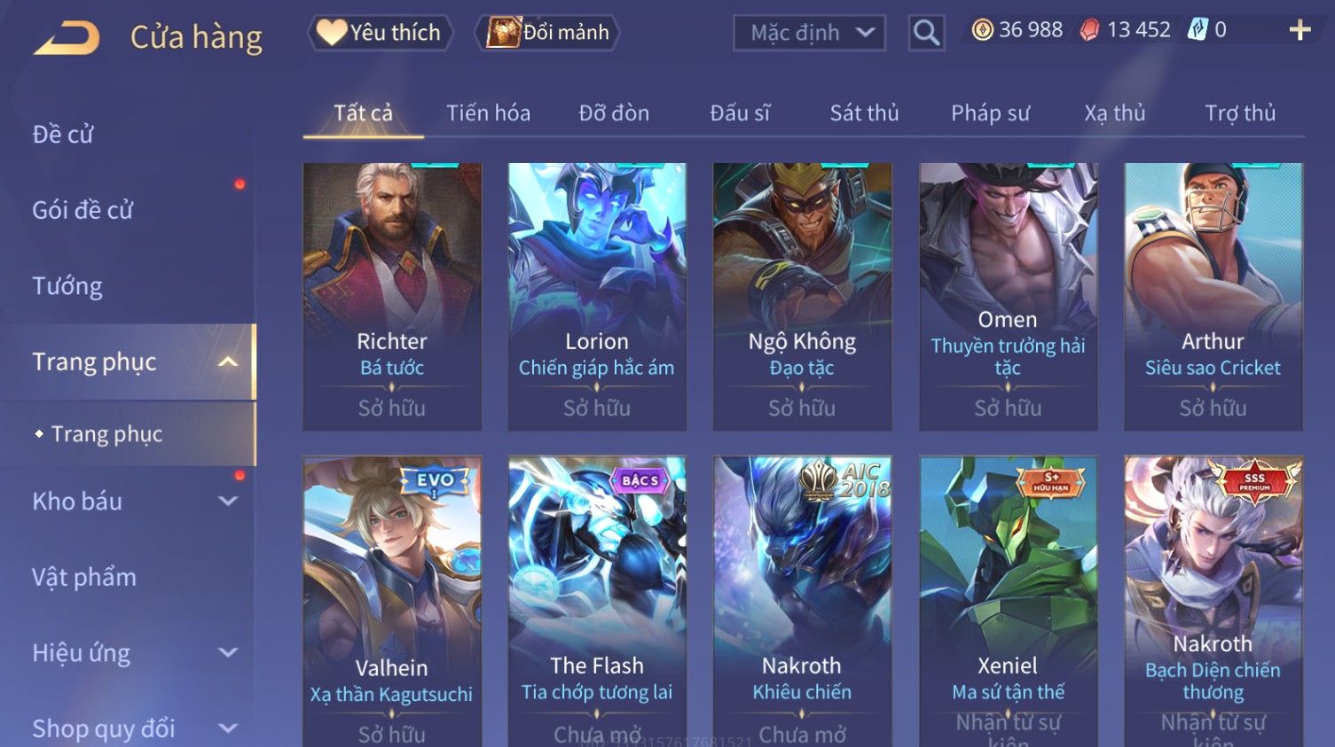This screenshot has height=747, width=1335.
Task: Open Gói đề cử in the sidebar
Action: pos(82,210)
